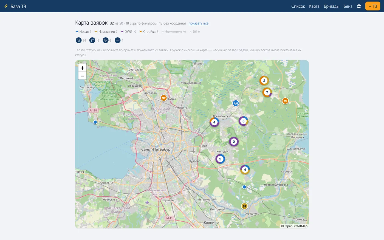Zoom out the map with minus button
Image resolution: width=384 pixels, height=240 pixels.
pos(82,76)
